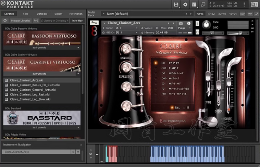
Task: Switch to the Files tab
Action: (x=25, y=14)
